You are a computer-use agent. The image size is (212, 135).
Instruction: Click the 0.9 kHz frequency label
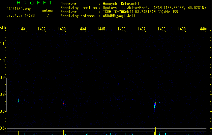point(2,78)
